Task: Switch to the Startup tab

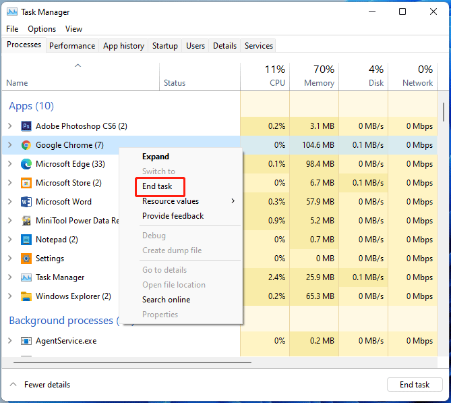Action: coord(164,46)
